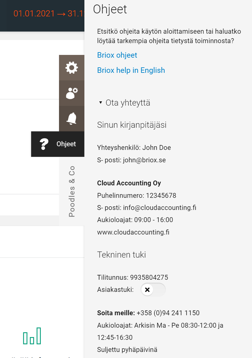Click the green bar chart icon
Viewport: 252px width, 358px height.
pyautogui.click(x=32, y=336)
